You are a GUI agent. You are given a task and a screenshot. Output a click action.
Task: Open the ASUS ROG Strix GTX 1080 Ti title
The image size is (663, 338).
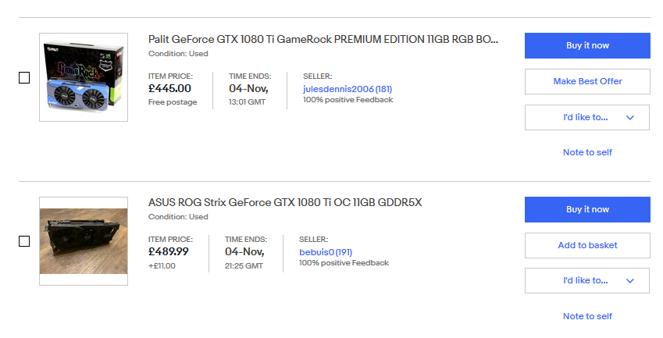pos(285,202)
